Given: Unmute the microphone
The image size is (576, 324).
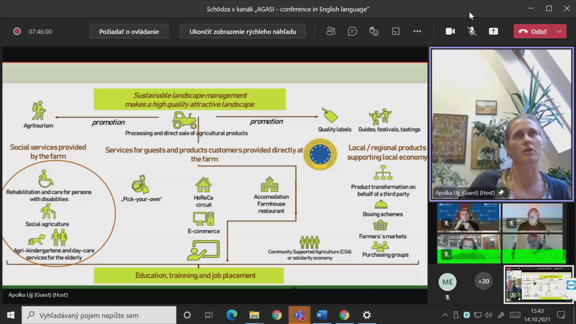Looking at the screenshot, I should tap(472, 31).
